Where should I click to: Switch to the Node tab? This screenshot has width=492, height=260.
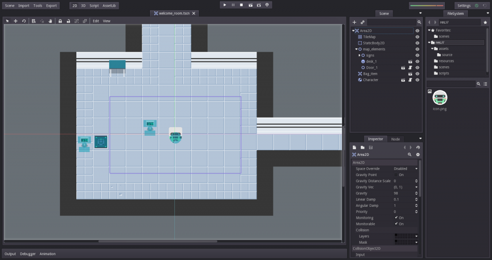pos(395,139)
